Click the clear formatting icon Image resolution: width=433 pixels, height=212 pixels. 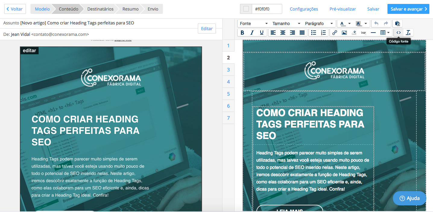[x=408, y=33]
